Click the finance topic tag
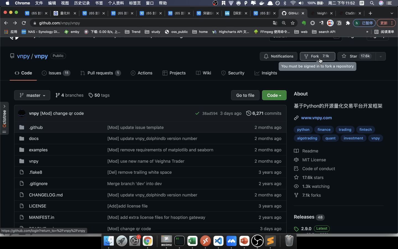 324,129
